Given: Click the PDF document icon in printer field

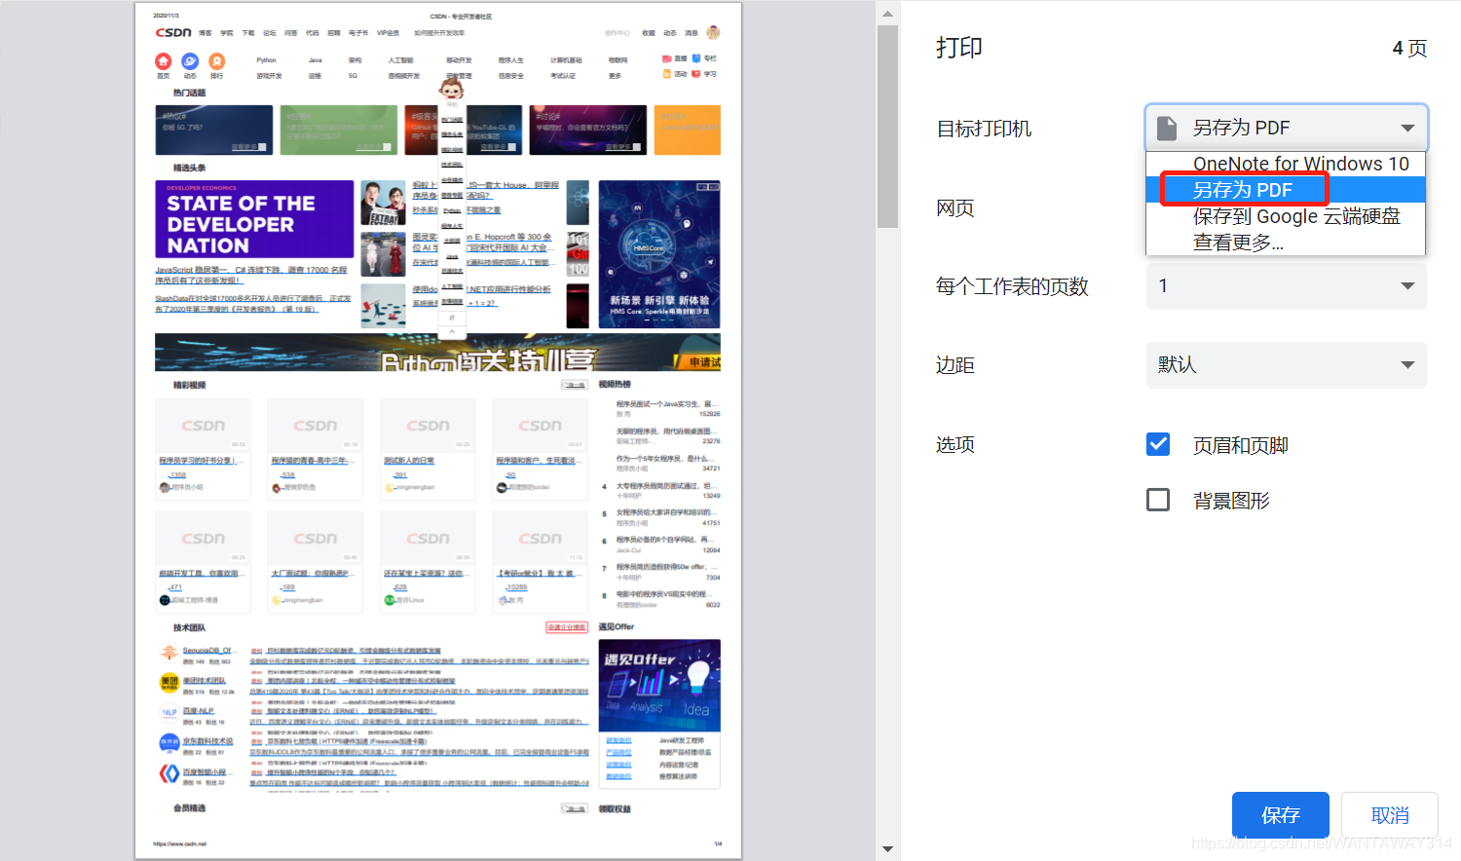Looking at the screenshot, I should click(x=1166, y=128).
